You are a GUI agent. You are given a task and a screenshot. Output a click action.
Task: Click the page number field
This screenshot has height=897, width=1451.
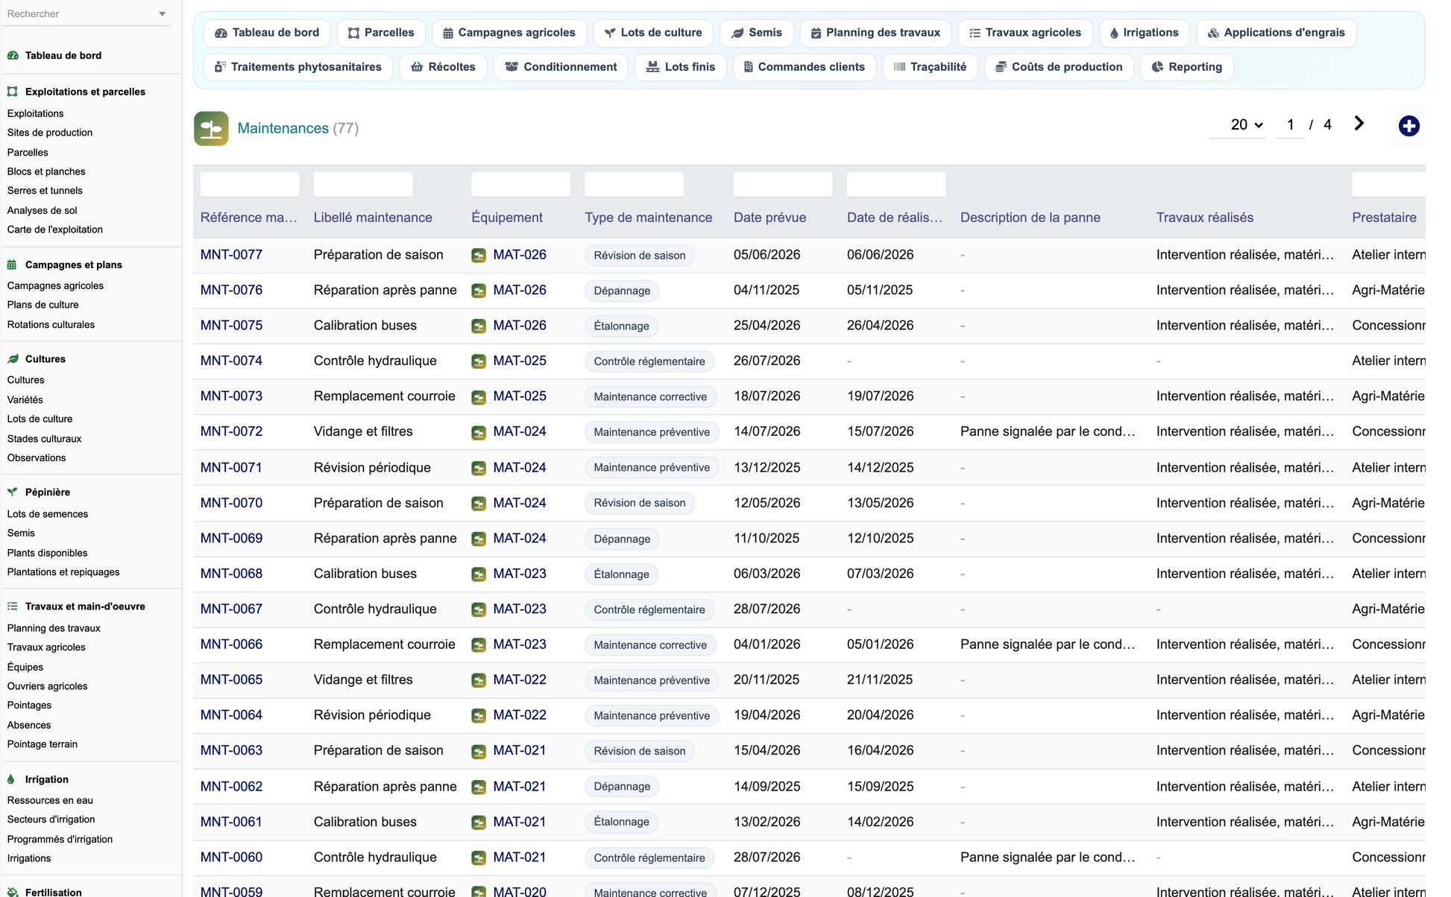[1290, 124]
